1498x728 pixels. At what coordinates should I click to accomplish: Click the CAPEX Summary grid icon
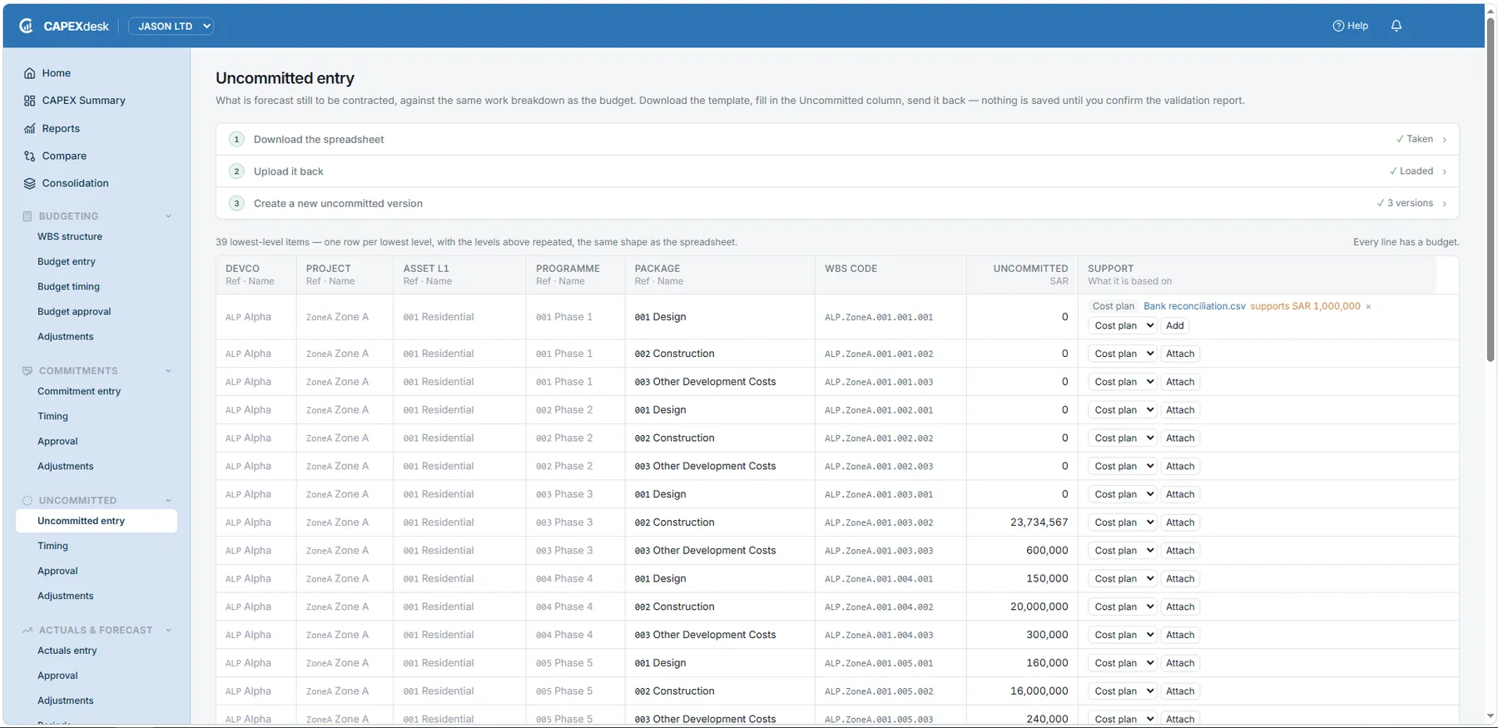pyautogui.click(x=30, y=101)
